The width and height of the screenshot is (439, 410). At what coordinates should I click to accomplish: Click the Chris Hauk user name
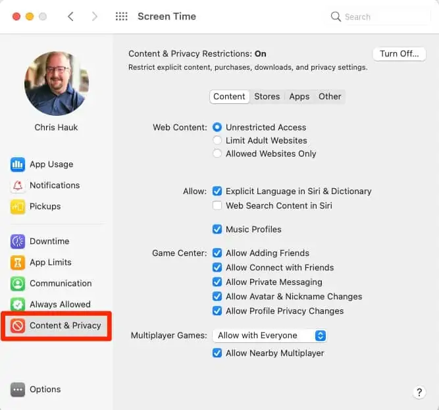(x=57, y=127)
